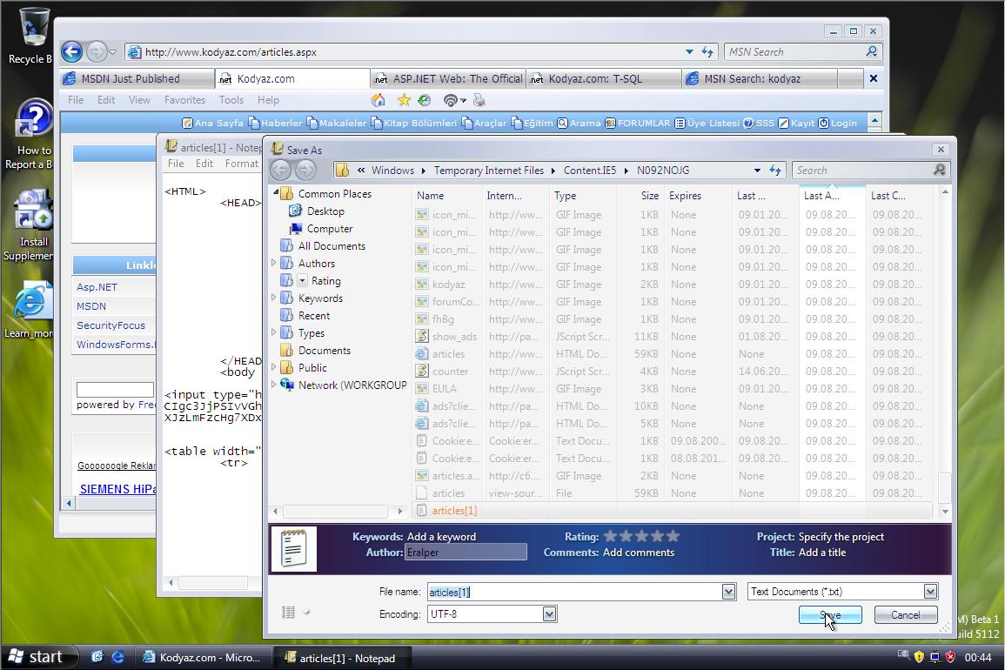This screenshot has width=1005, height=670.
Task: Open the Encoding UTF-8 dropdown
Action: pyautogui.click(x=549, y=614)
